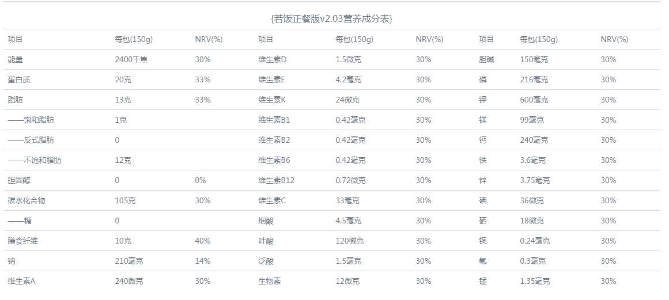Click the 若饭正餐版v2.03营养成分表 table title
Screen dimensions: 669x300
coord(331,18)
